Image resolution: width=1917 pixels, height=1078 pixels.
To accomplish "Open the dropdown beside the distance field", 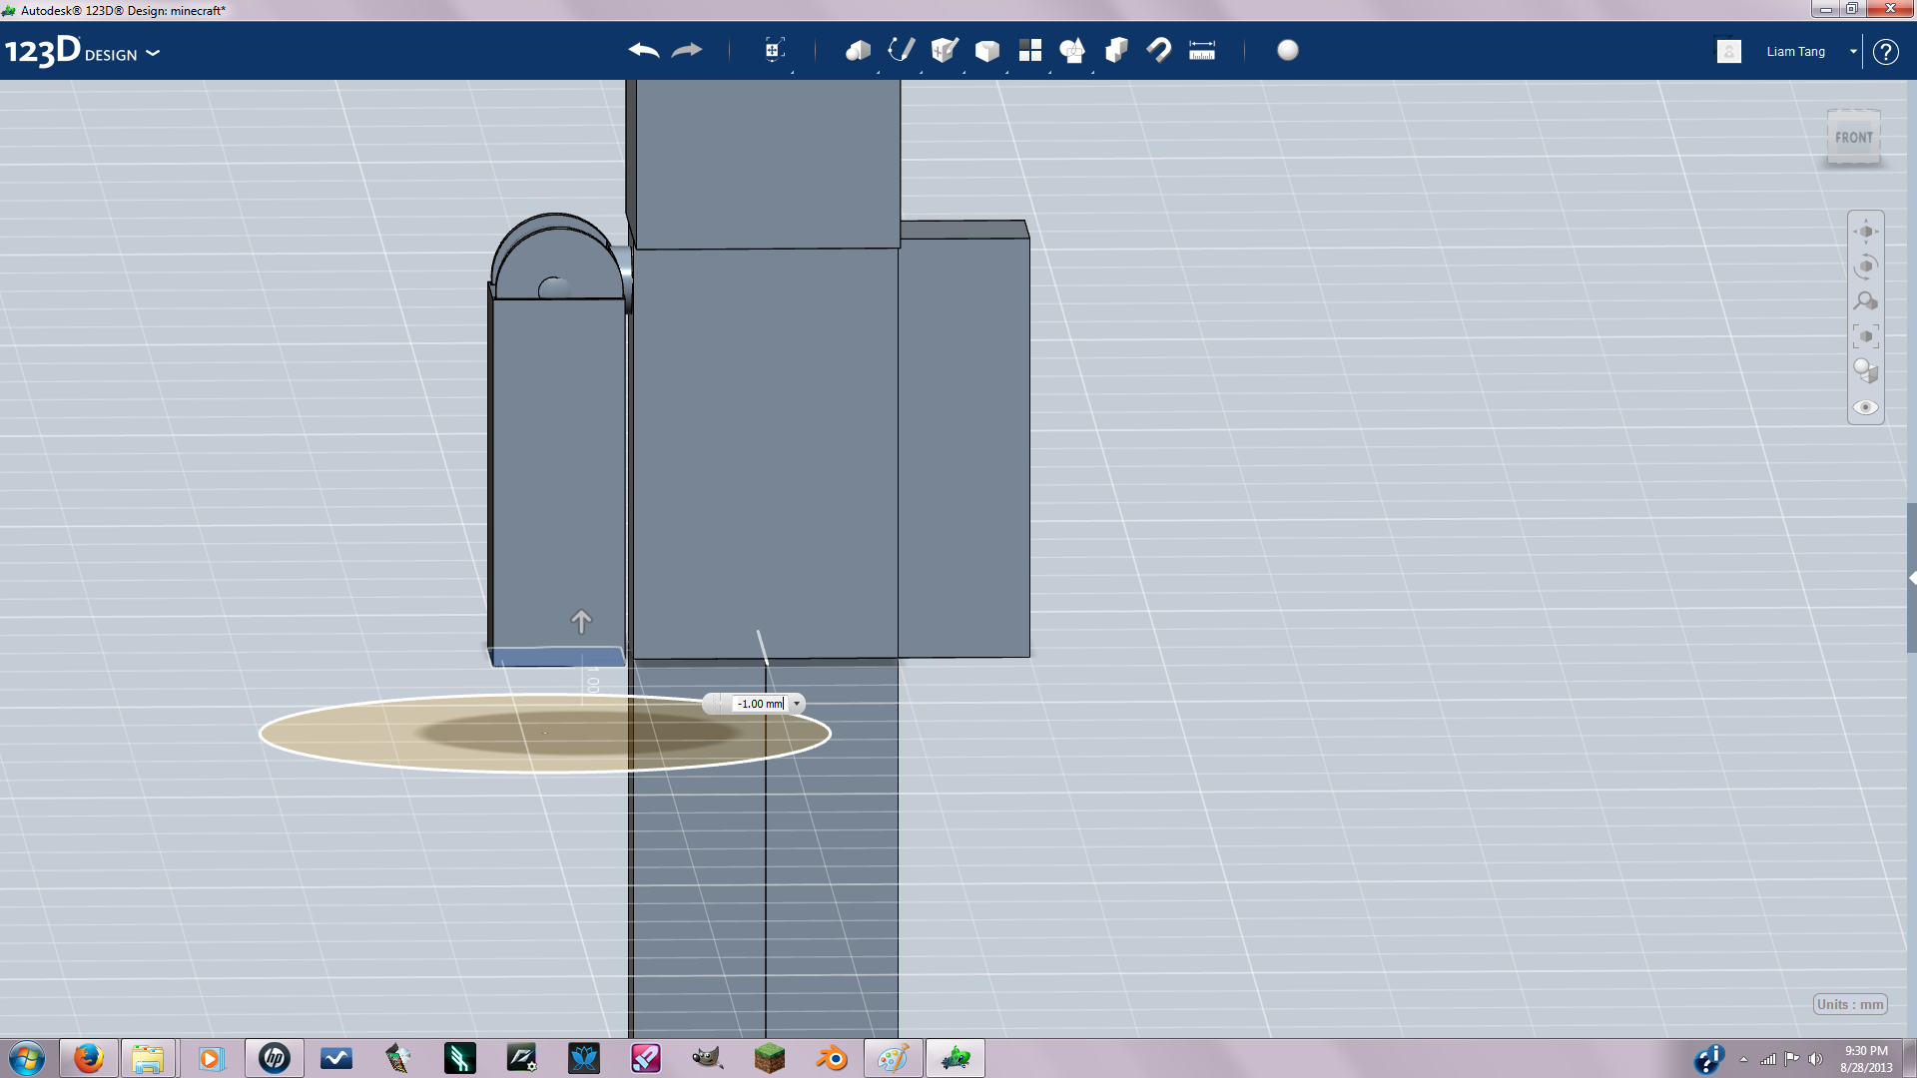I will 797,704.
